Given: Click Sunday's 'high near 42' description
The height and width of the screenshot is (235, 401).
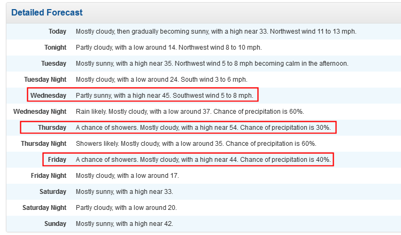Looking at the screenshot, I should (x=124, y=224).
